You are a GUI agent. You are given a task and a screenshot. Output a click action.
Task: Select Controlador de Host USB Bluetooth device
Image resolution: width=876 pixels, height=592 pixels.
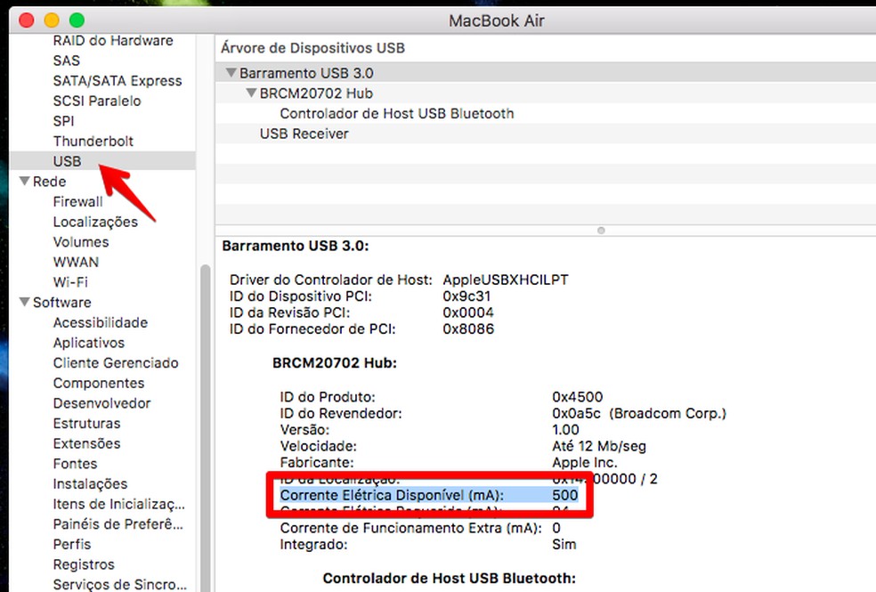[397, 113]
